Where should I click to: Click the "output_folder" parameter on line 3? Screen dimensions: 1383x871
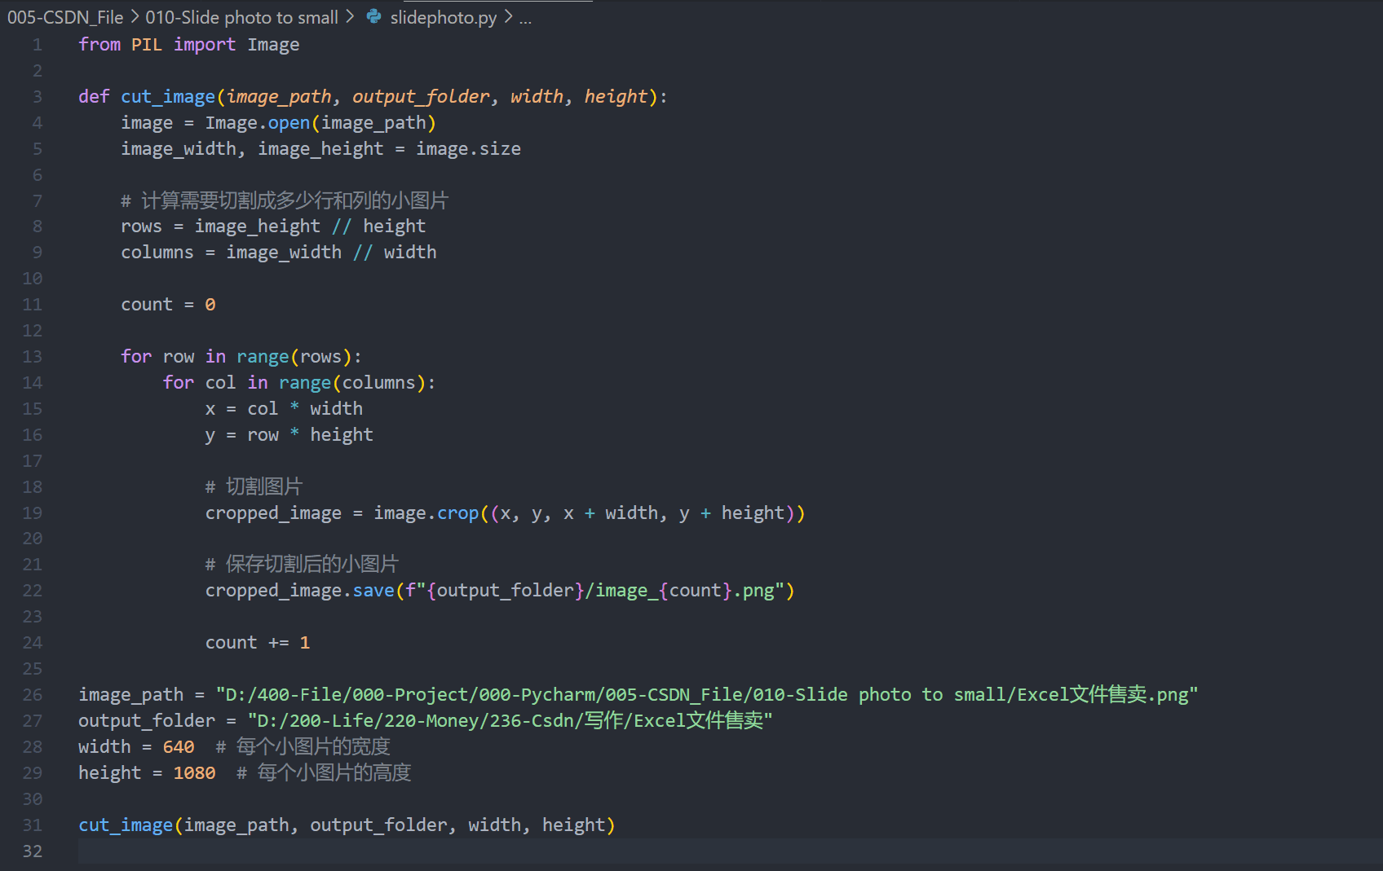tap(421, 97)
